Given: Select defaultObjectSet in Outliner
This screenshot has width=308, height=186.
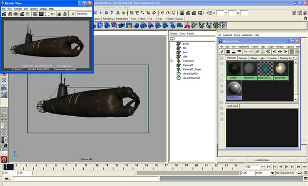Looking at the screenshot, I should click(x=191, y=78).
